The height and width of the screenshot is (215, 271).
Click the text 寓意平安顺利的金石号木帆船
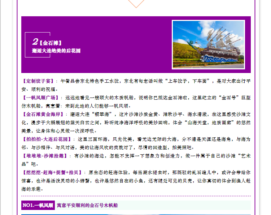click(x=87, y=206)
